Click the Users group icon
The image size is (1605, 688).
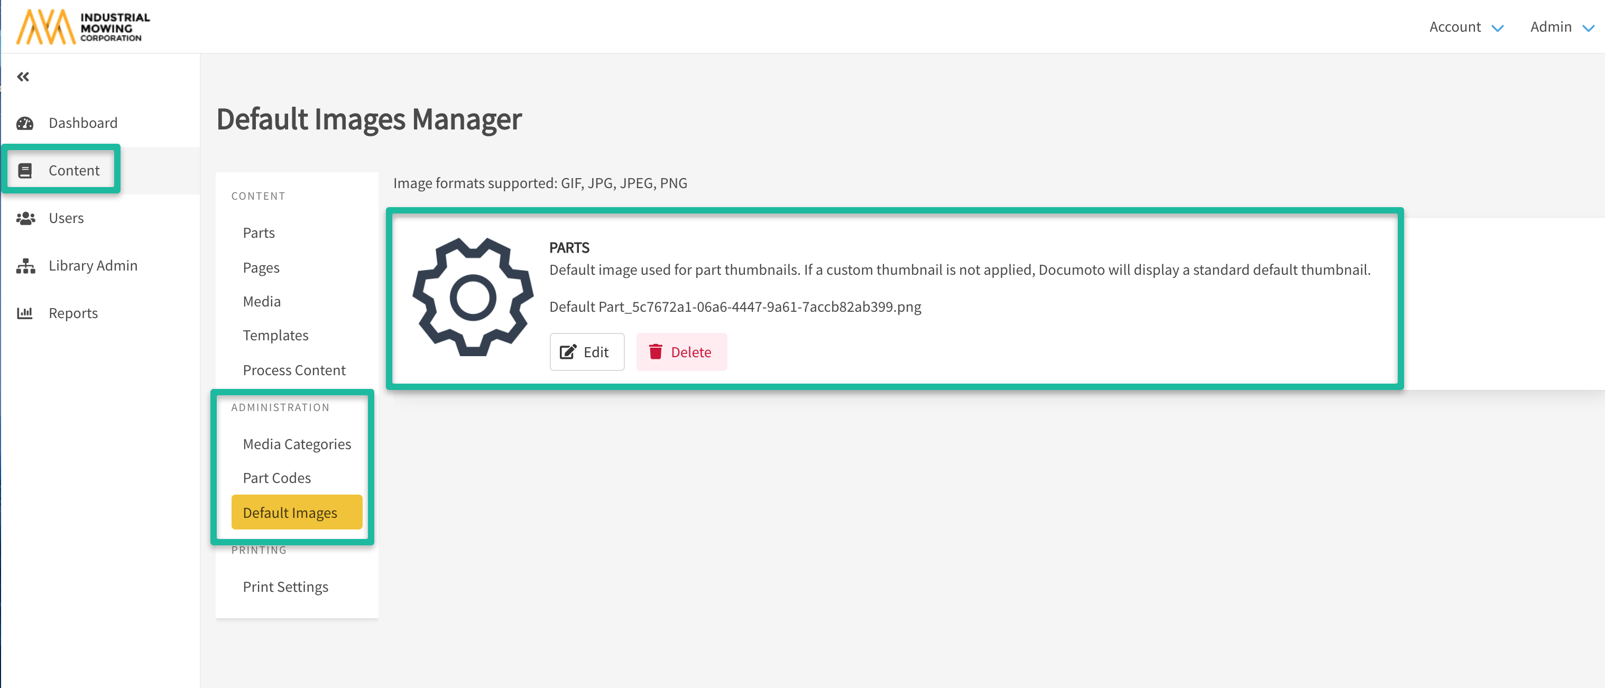pyautogui.click(x=25, y=218)
